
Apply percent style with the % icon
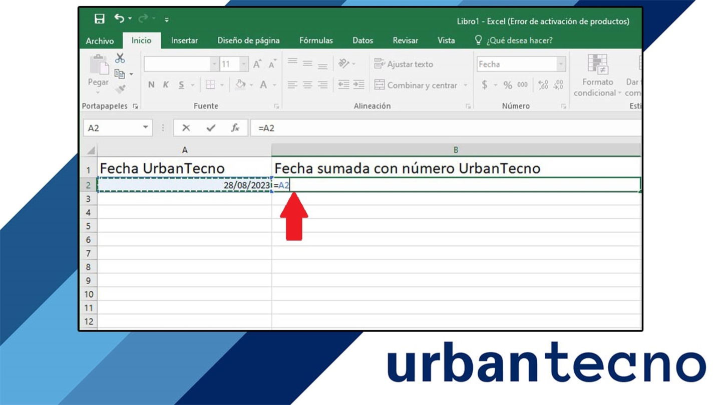pyautogui.click(x=508, y=85)
